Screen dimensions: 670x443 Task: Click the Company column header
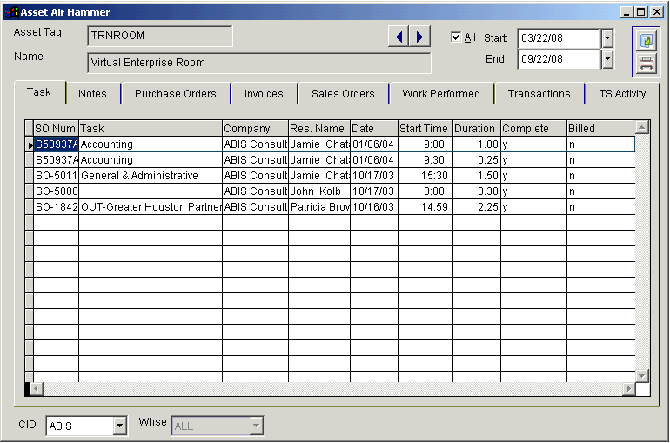click(254, 129)
